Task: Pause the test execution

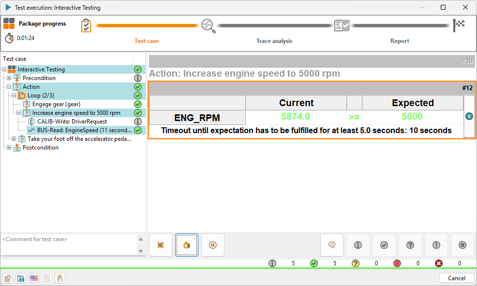Action: tap(213, 245)
